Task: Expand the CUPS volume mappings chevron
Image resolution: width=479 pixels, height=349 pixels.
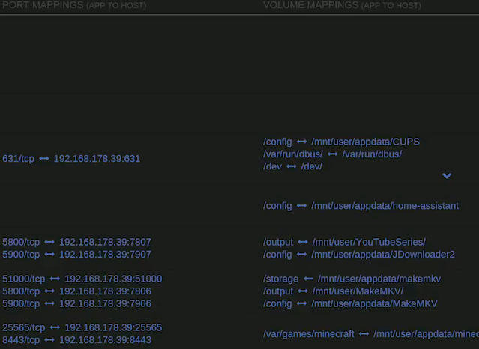Action: click(x=447, y=175)
